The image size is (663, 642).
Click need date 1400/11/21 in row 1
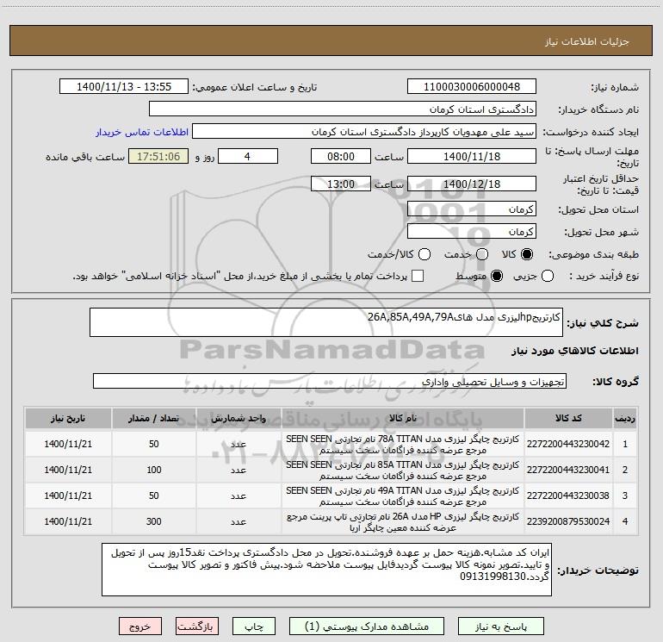pos(68,444)
